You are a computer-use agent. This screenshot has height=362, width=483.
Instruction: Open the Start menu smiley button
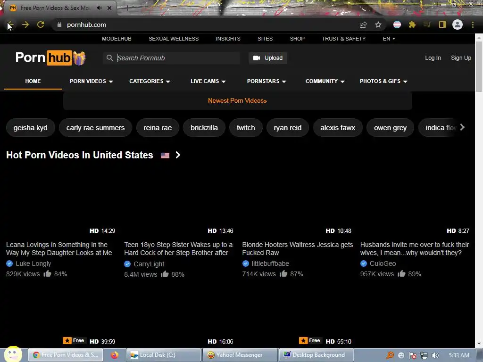click(x=13, y=354)
